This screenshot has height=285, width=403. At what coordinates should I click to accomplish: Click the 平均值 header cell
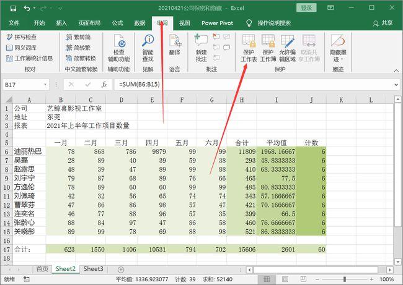(x=277, y=142)
